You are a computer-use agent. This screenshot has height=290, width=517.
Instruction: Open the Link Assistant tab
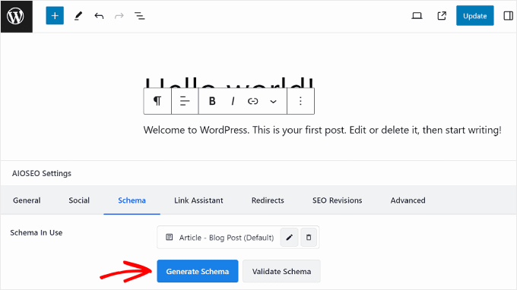(x=198, y=200)
